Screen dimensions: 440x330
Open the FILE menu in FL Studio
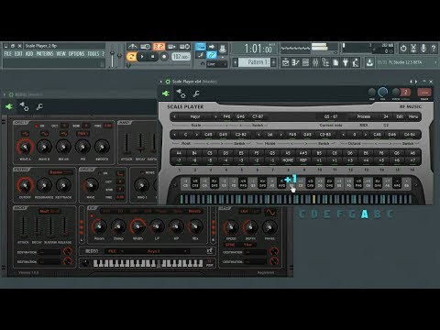pos(8,54)
